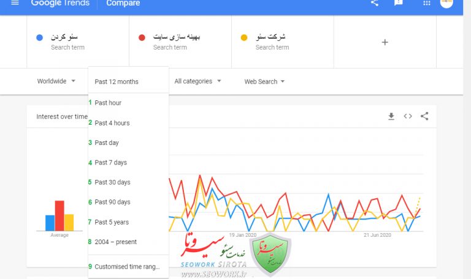Download the Interest over time chart
The width and height of the screenshot is (471, 279).
391,116
